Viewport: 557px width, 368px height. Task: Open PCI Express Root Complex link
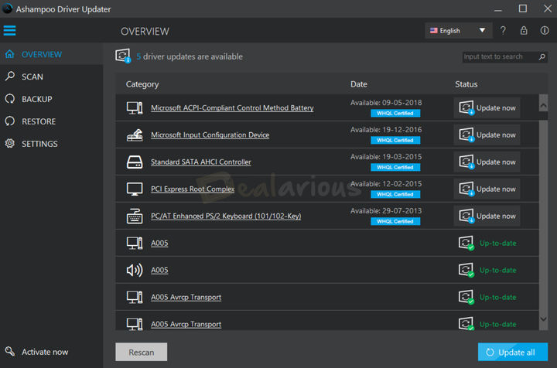pyautogui.click(x=193, y=189)
